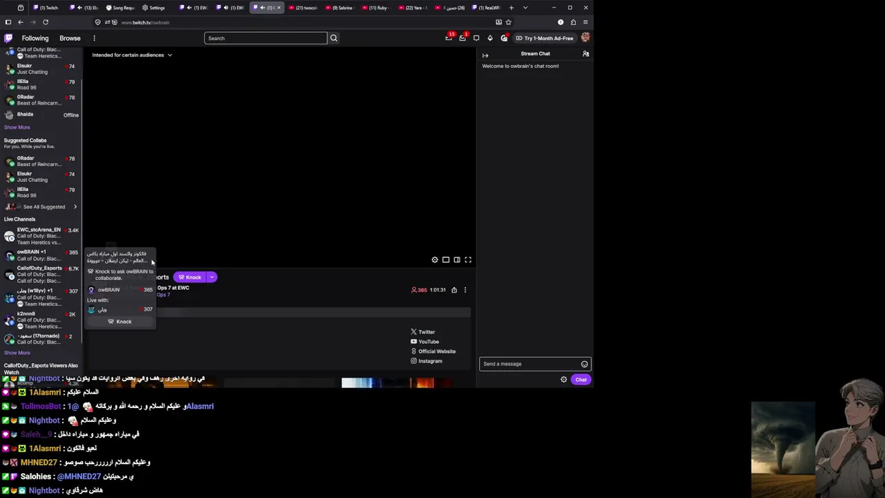Switch to the Sabrine browser tab

click(x=339, y=8)
